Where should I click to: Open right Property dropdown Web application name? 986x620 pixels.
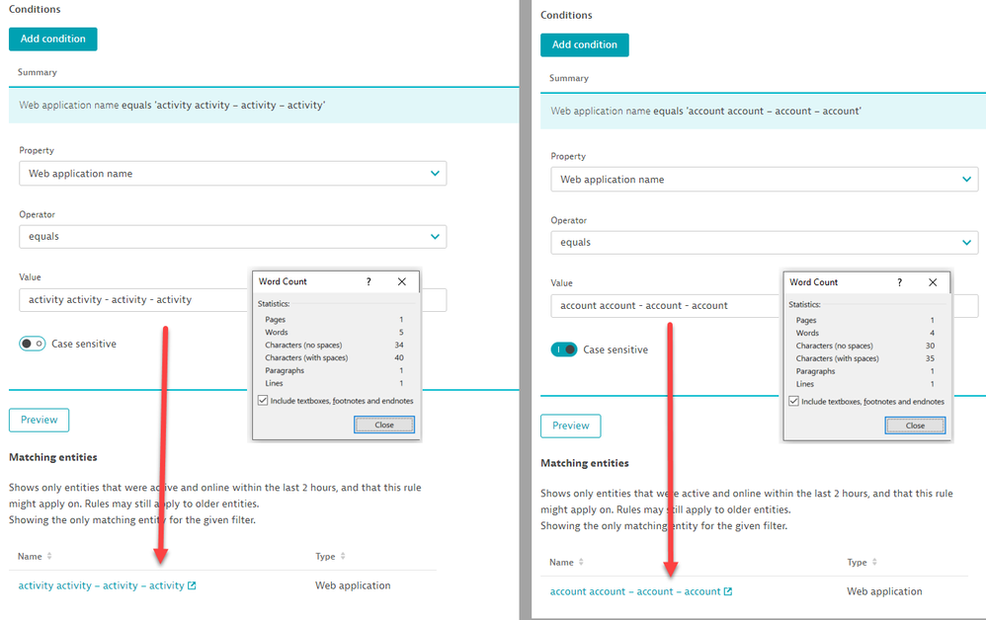tap(764, 180)
